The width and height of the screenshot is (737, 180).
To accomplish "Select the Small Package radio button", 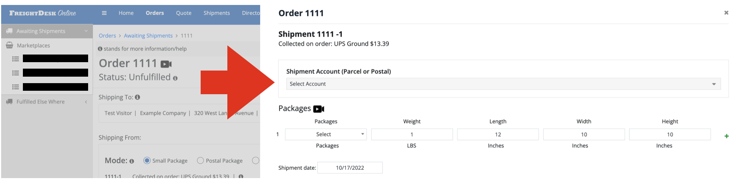I will [147, 161].
